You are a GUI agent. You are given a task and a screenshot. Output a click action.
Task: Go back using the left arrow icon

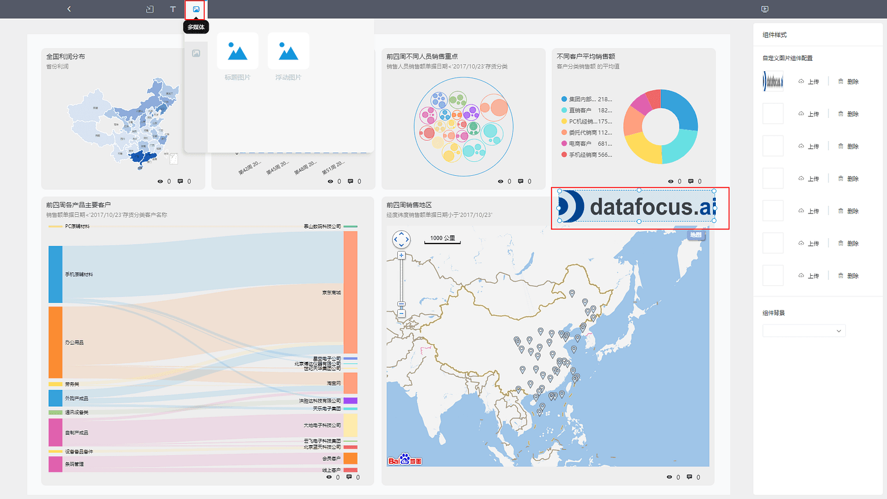point(69,9)
